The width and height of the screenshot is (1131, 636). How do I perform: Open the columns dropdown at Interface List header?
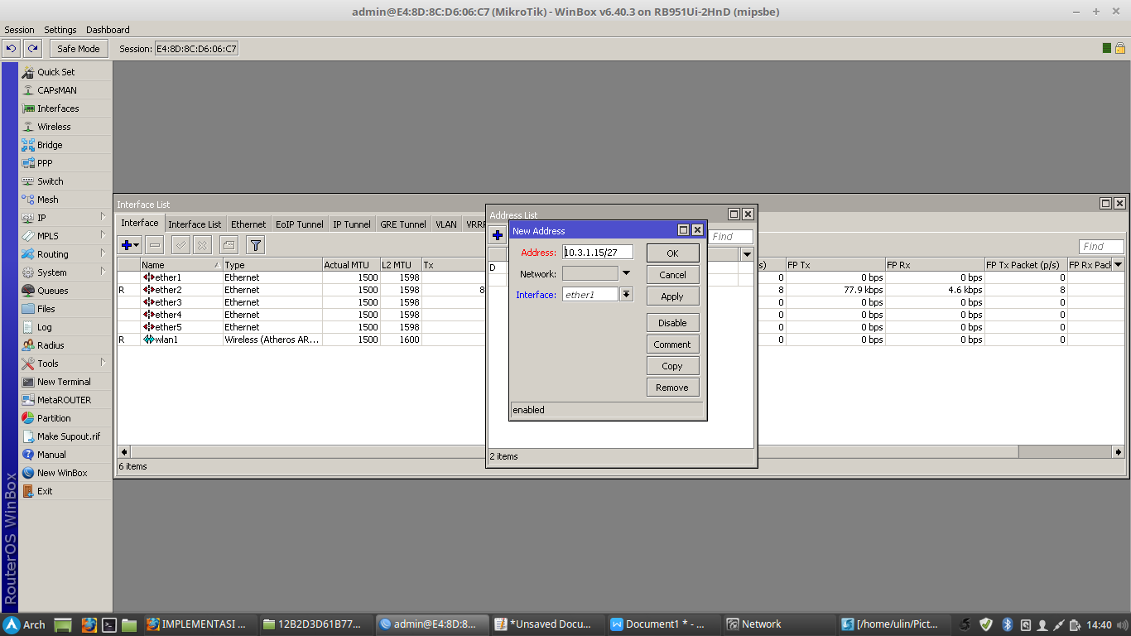coord(1119,265)
